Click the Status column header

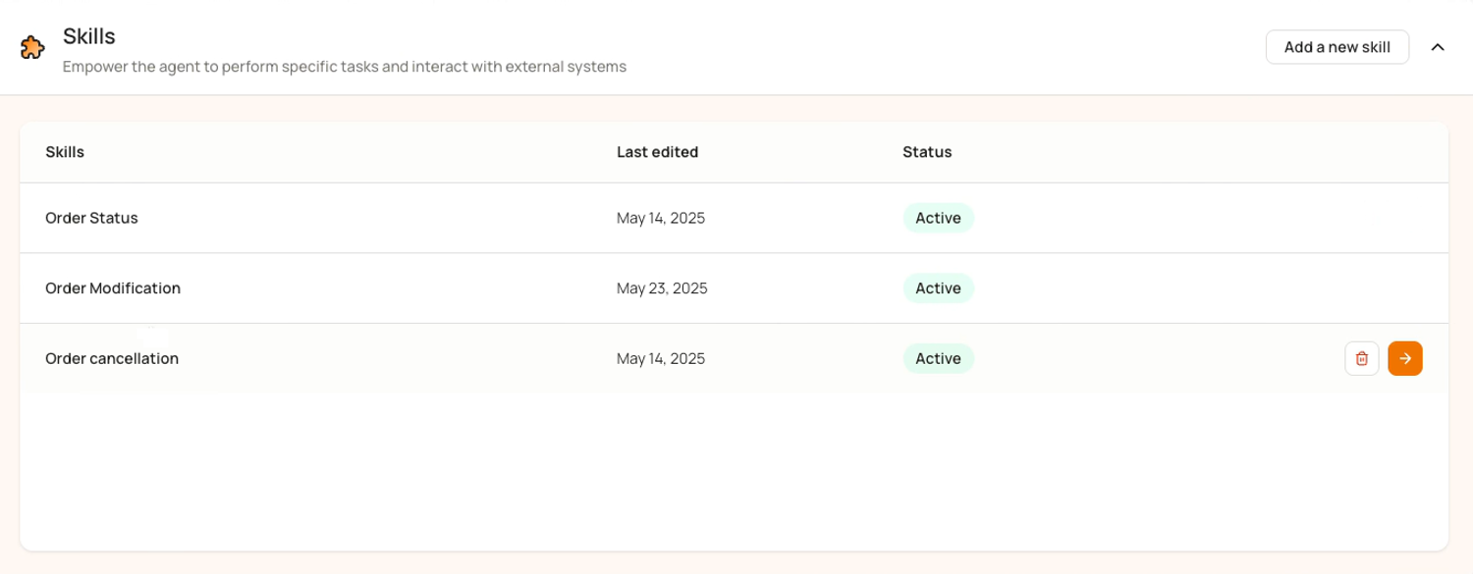tap(927, 152)
